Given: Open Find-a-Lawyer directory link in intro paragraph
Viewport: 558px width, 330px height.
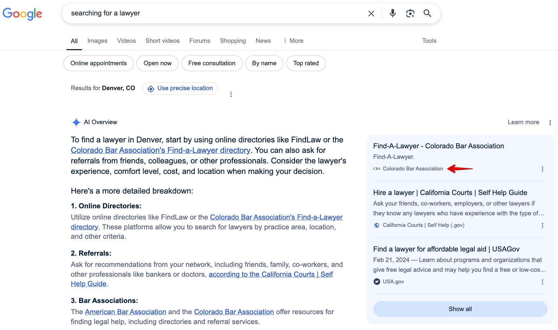Looking at the screenshot, I should (x=161, y=150).
